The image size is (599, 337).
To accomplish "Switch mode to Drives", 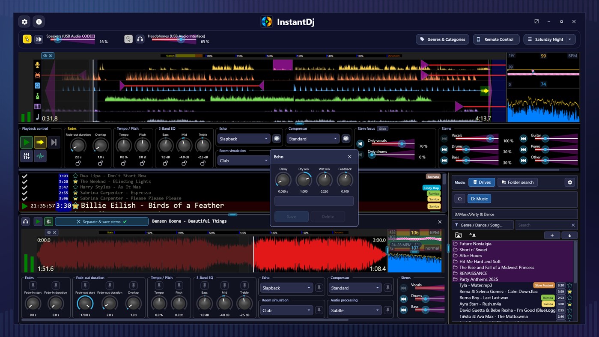I will (482, 182).
